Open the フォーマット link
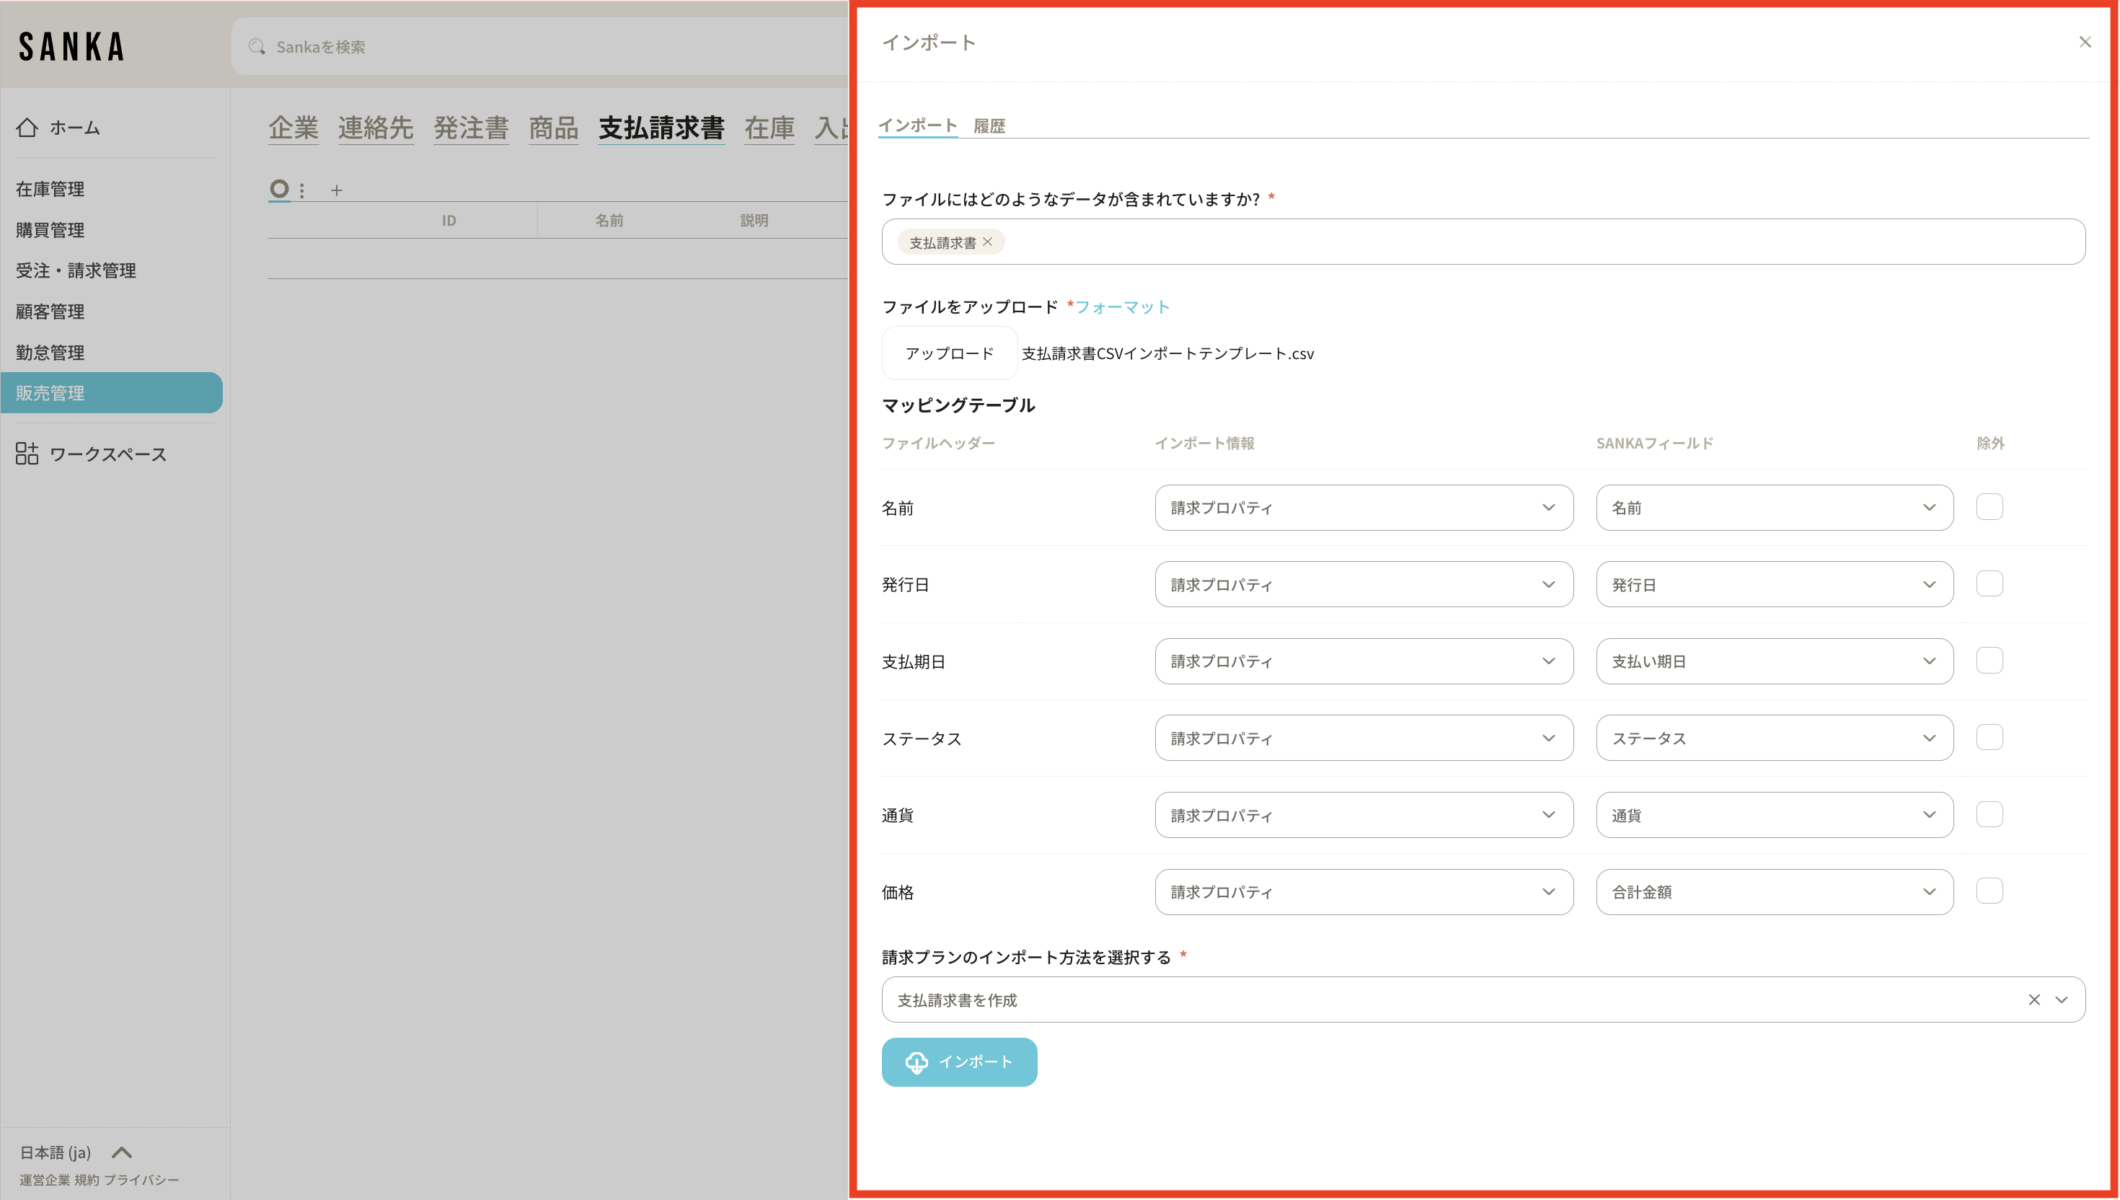The width and height of the screenshot is (2120, 1200). (1121, 306)
